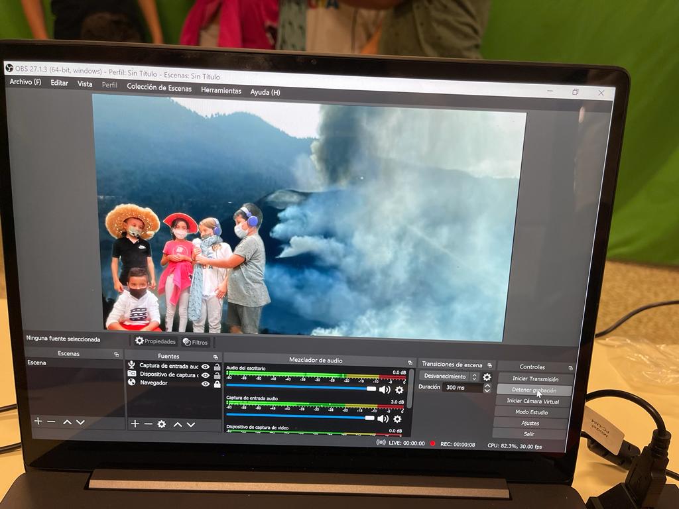679x509 pixels.
Task: Open settings gear for Audio del escritorio
Action: pos(399,390)
